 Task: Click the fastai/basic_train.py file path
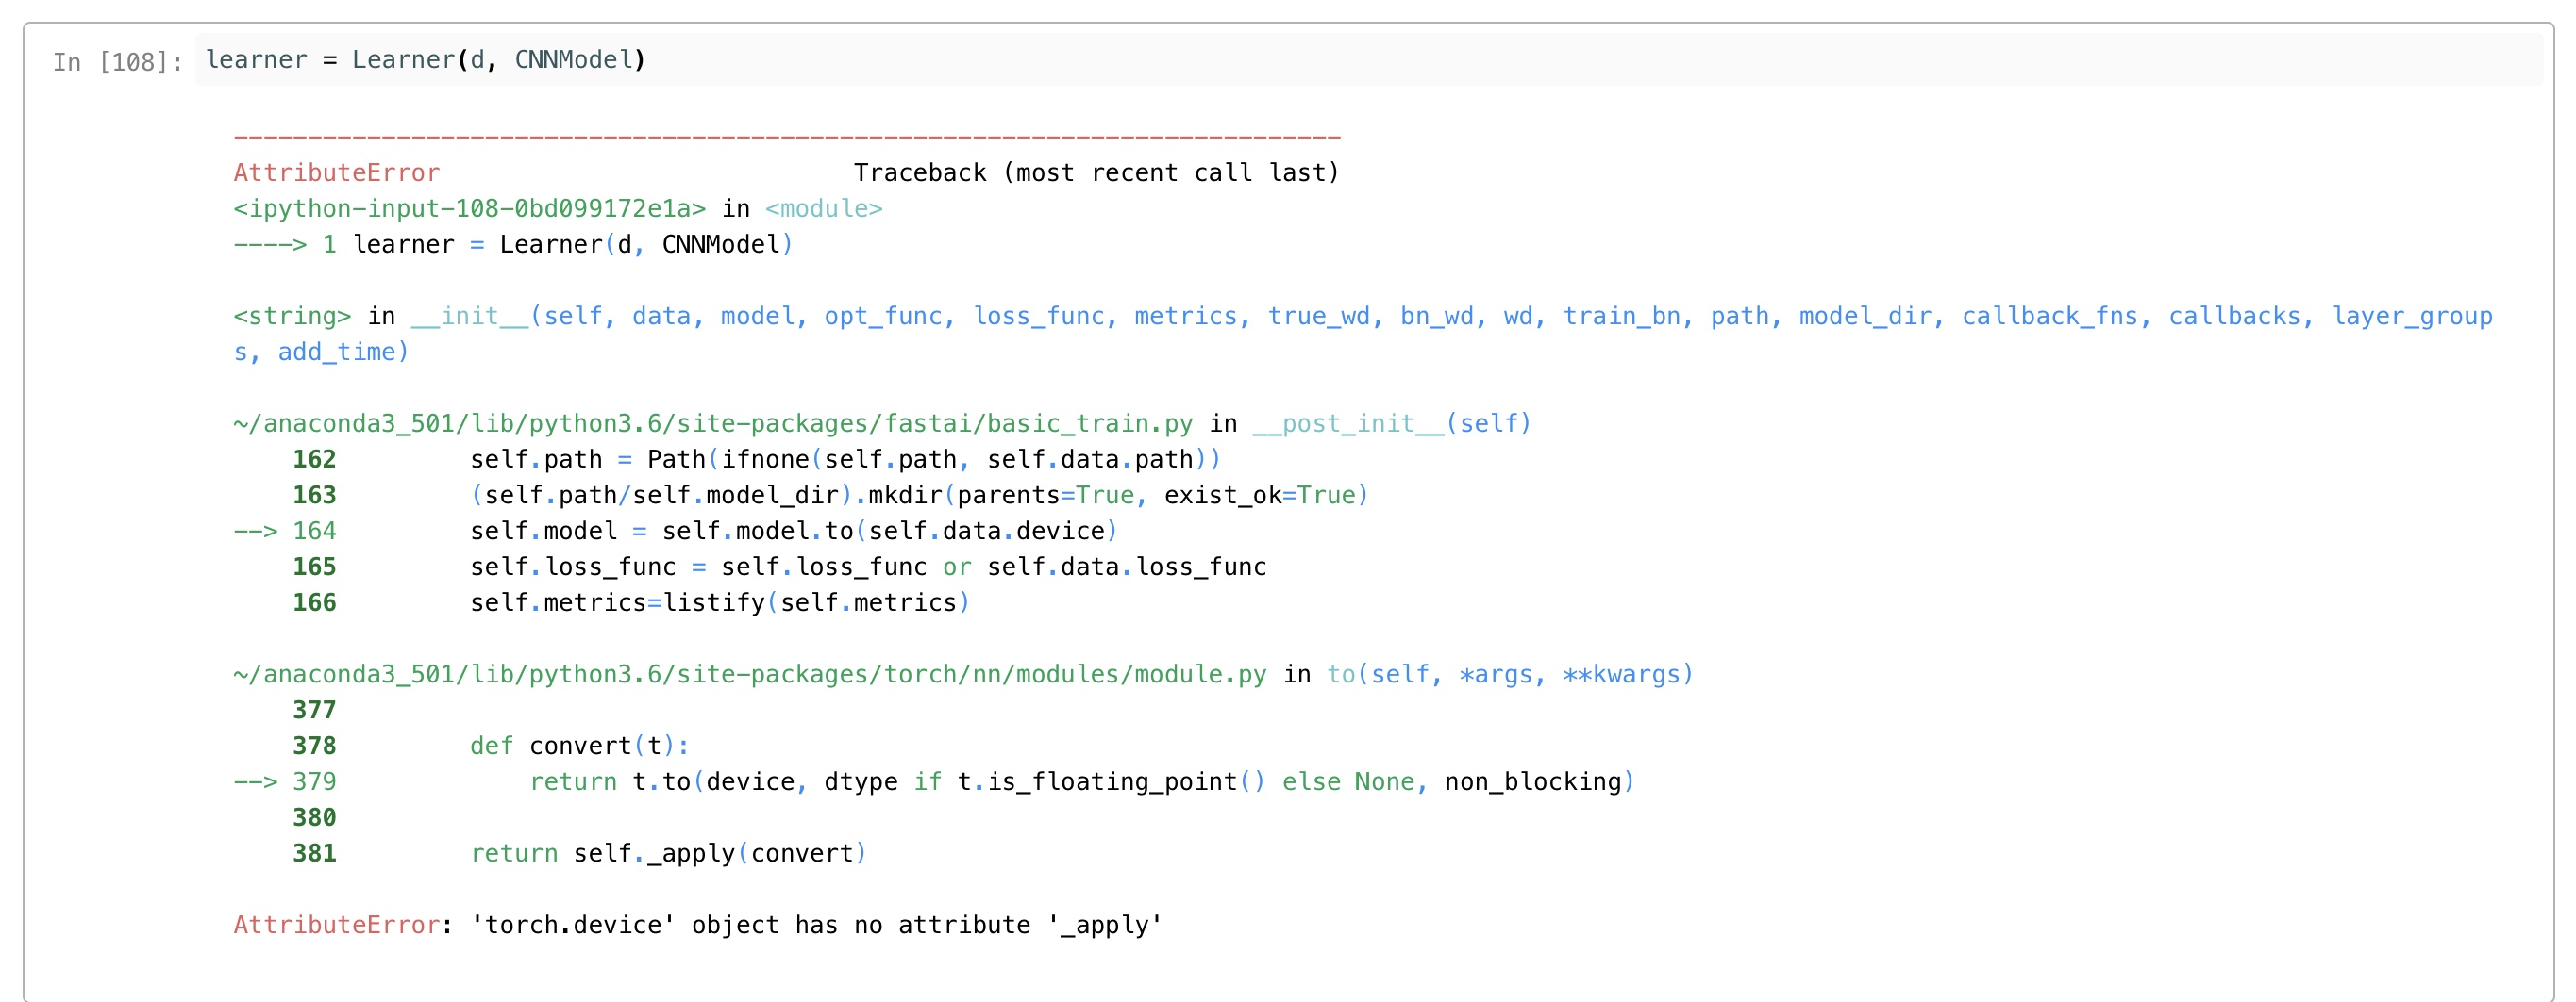(x=713, y=423)
